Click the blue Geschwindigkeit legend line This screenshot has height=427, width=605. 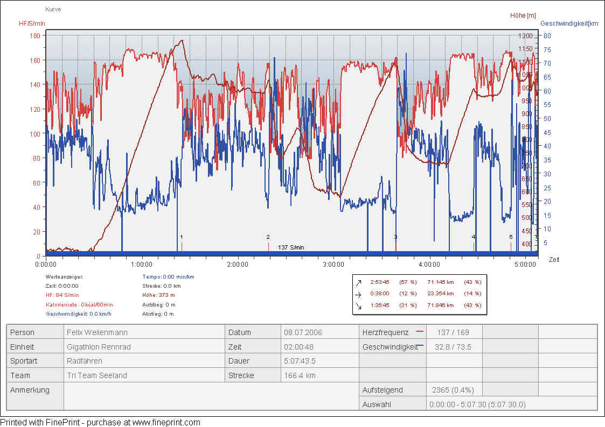point(421,346)
